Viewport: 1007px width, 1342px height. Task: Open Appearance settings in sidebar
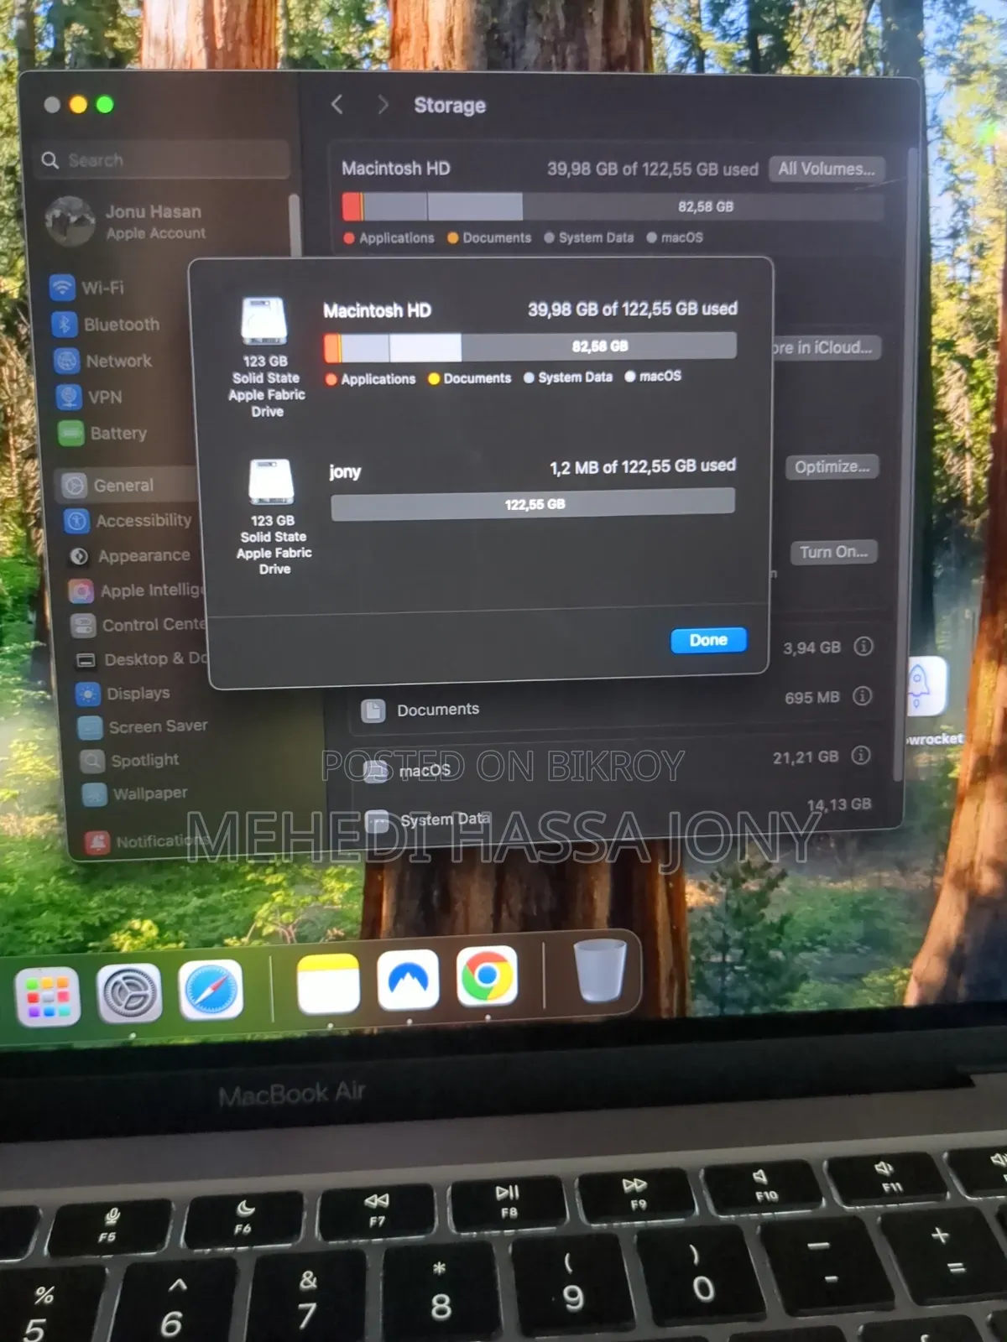tap(131, 556)
